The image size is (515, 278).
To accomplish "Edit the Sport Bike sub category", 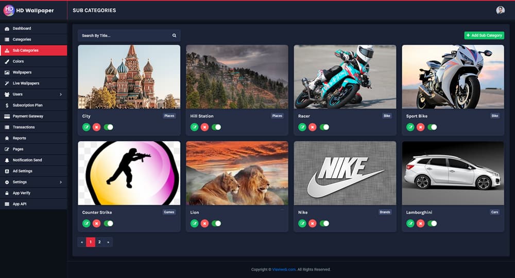I will click(410, 127).
